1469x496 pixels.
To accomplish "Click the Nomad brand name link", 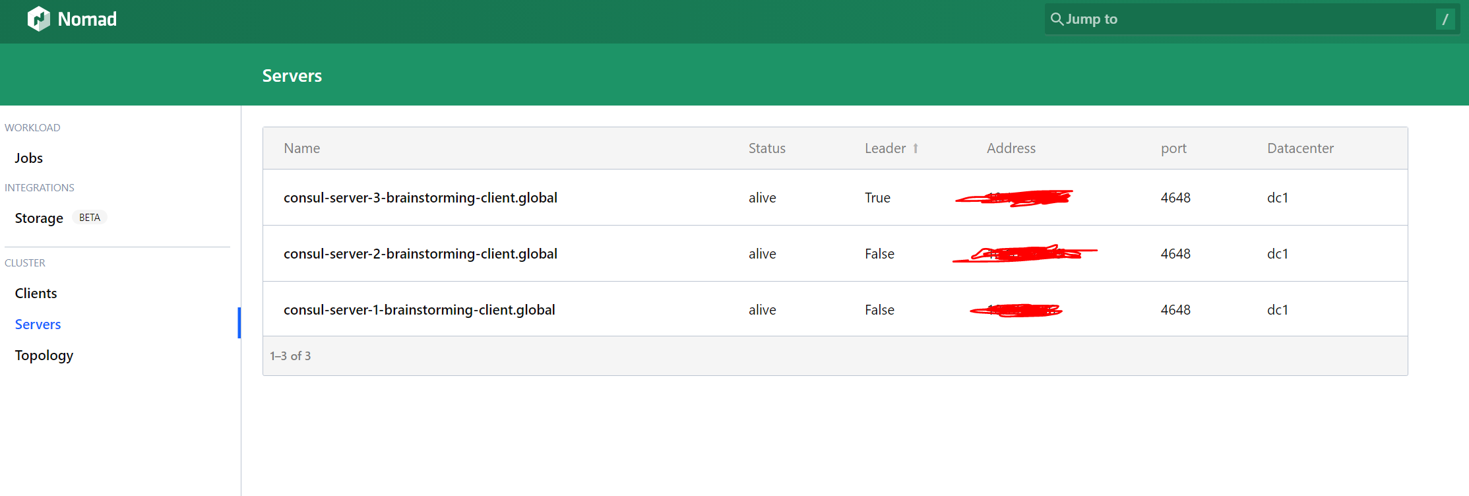I will click(87, 19).
